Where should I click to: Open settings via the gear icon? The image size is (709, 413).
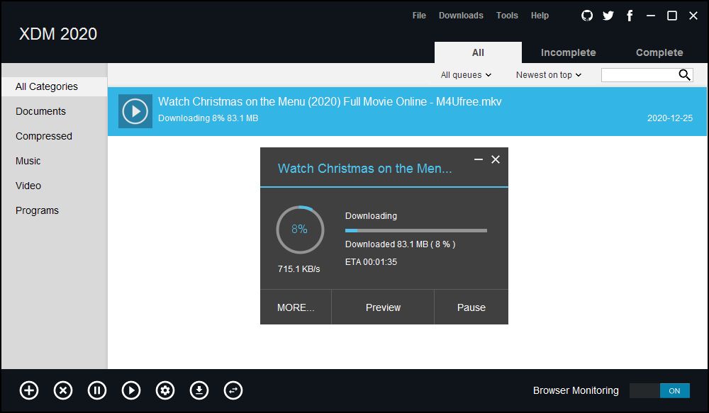point(165,390)
